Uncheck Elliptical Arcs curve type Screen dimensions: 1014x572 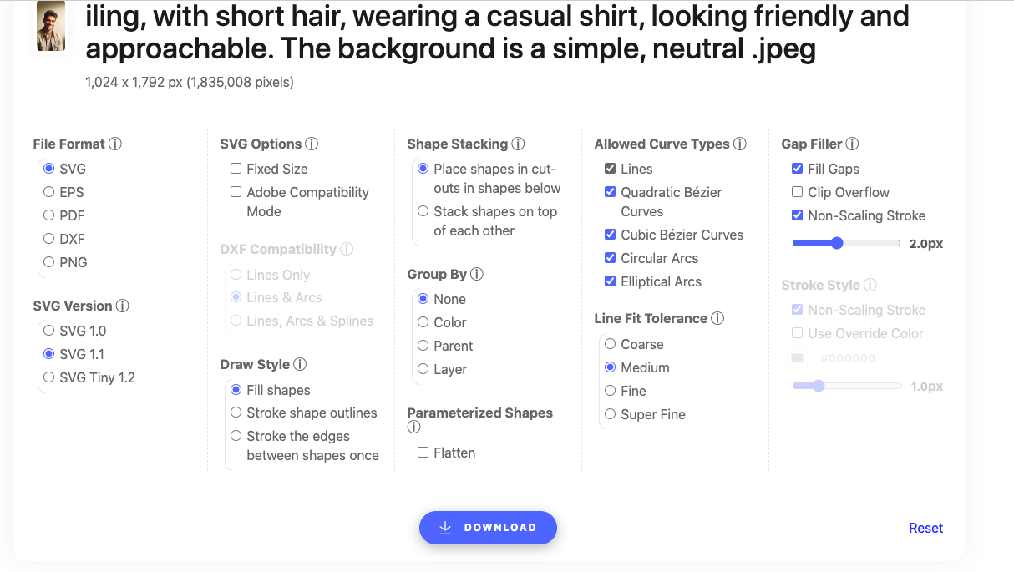pyautogui.click(x=610, y=281)
